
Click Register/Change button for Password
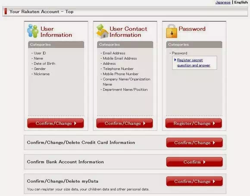tap(194, 123)
